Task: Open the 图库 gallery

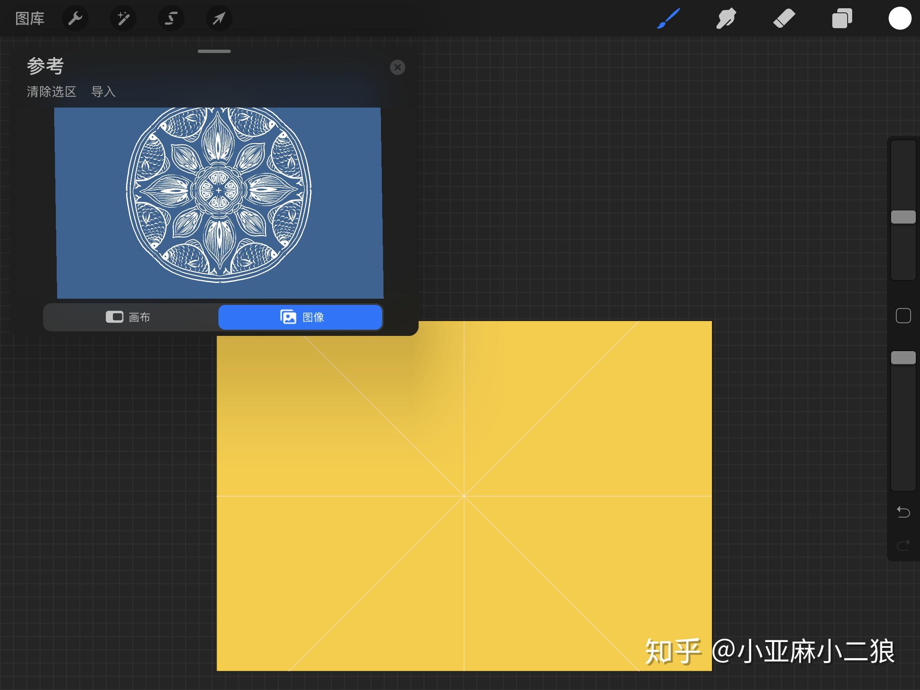Action: 29,18
